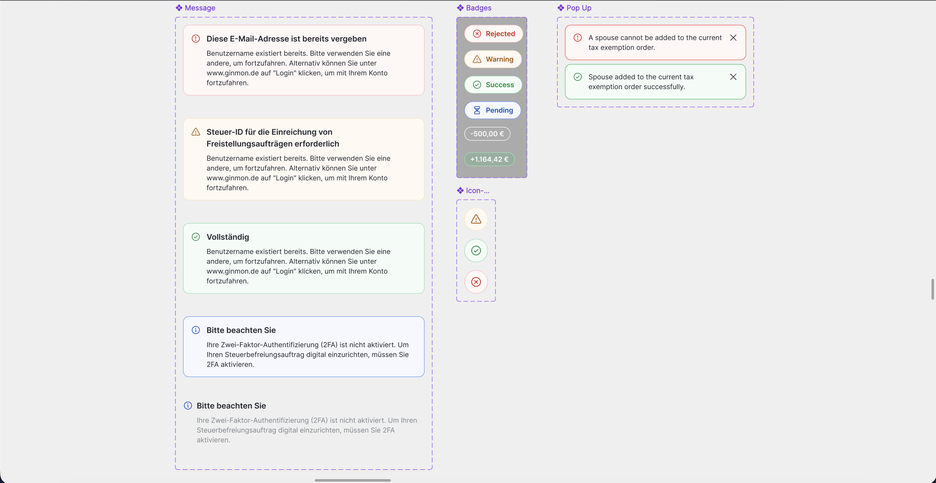936x483 pixels.
Task: Click the horizontal scrollbar thumb along the bottom
Action: [x=353, y=480]
